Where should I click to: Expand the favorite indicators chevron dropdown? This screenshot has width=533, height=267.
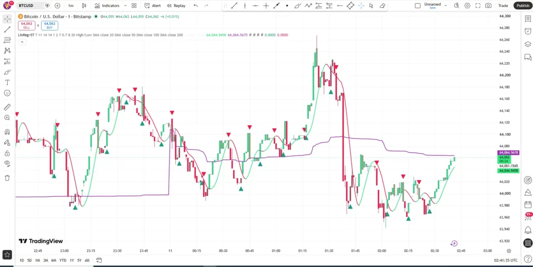[x=125, y=5]
